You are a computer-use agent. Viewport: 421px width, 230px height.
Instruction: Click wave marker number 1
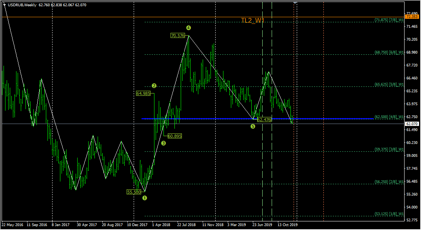[145, 198]
